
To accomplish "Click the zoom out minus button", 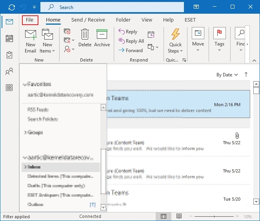I will coord(191,216).
